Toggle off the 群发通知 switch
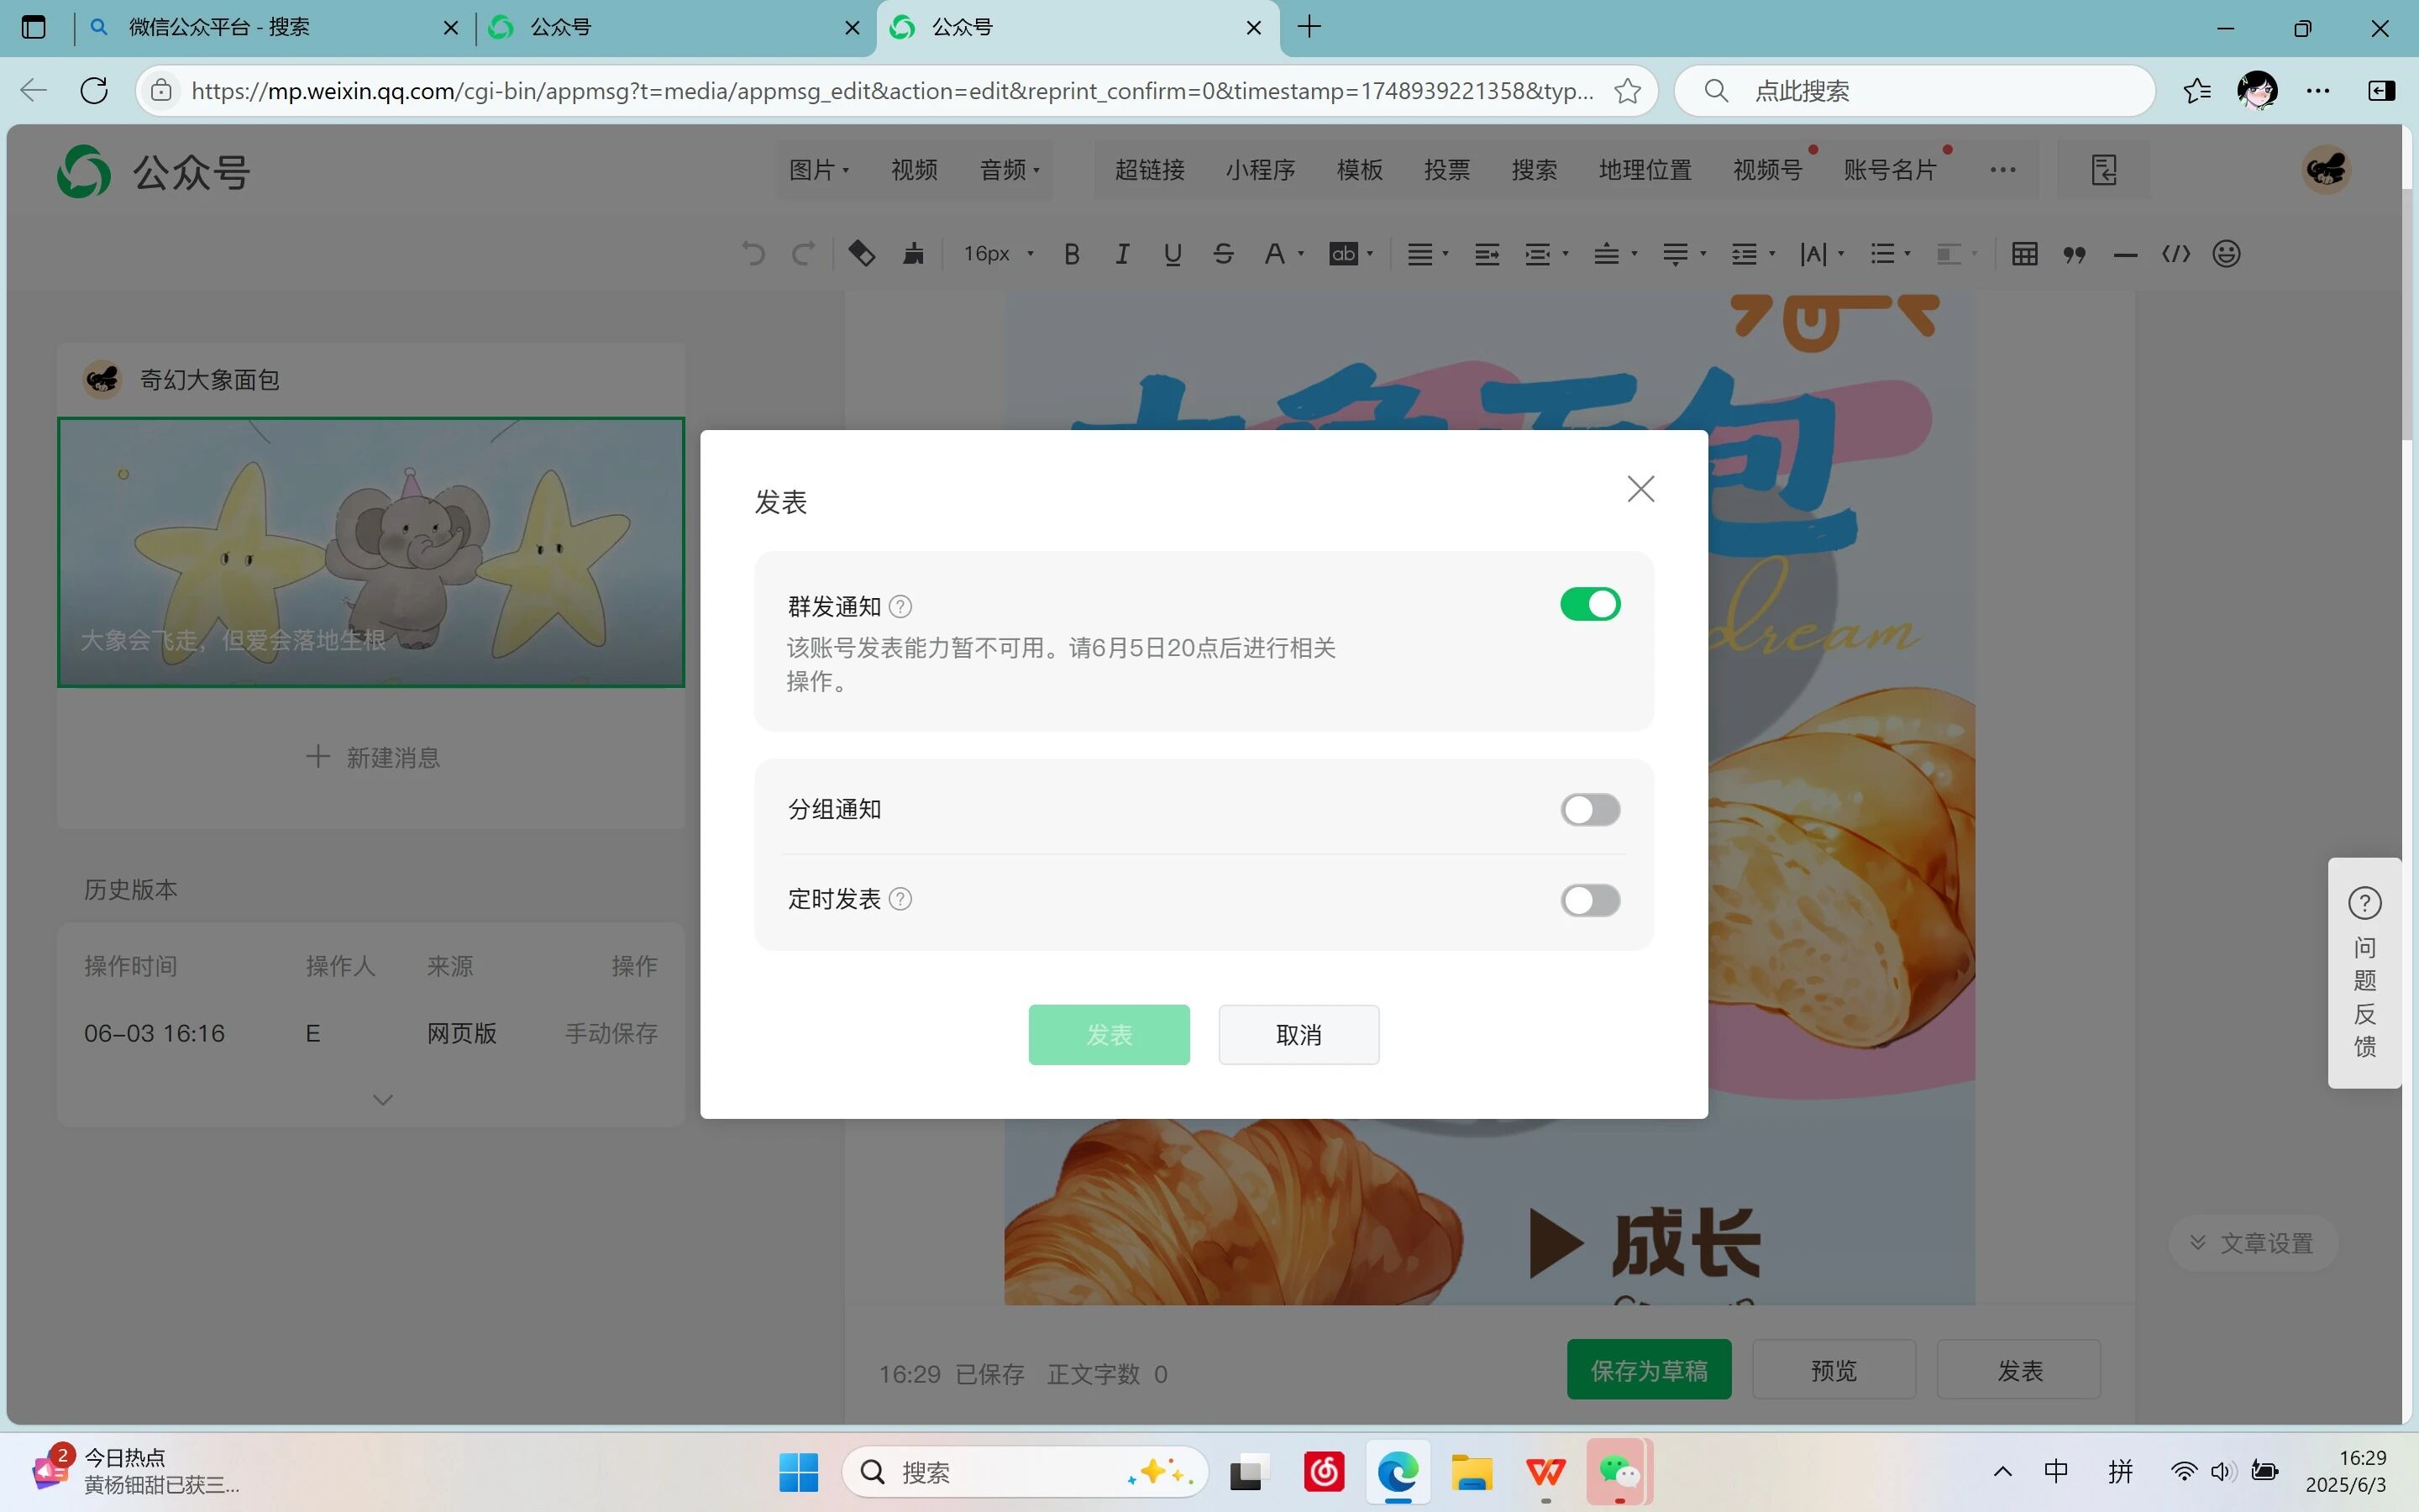Screen dimensions: 2419x1512 (x=1589, y=605)
